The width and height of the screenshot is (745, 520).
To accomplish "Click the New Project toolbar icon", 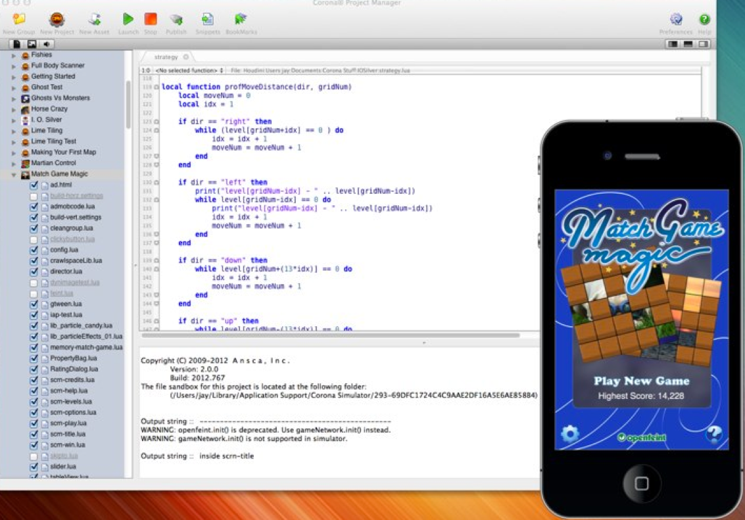I will [57, 20].
